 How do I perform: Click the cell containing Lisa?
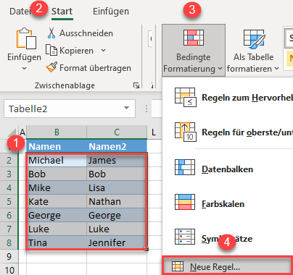coord(117,187)
